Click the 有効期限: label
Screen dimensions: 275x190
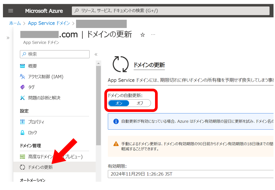point(117,166)
